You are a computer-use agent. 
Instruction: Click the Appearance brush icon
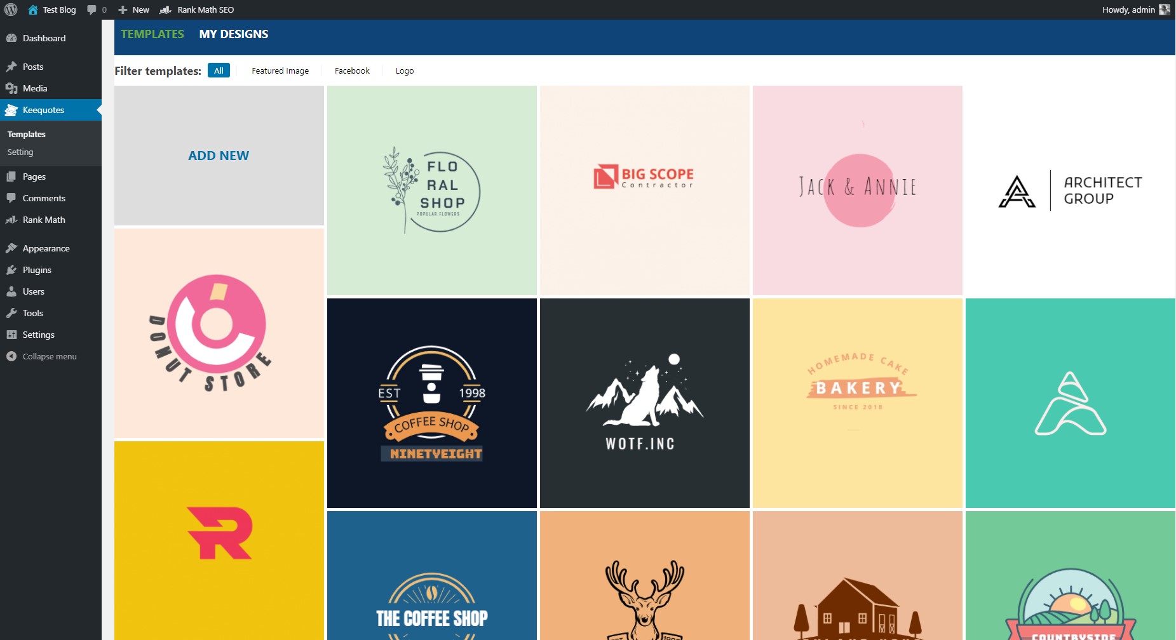(11, 248)
